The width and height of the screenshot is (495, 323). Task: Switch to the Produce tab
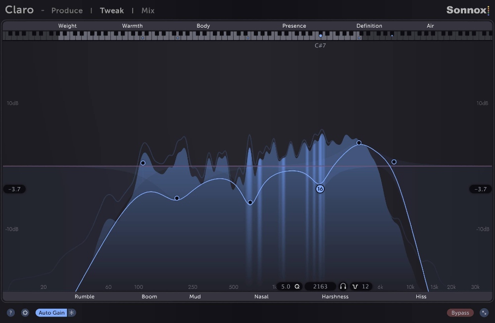[x=67, y=10]
